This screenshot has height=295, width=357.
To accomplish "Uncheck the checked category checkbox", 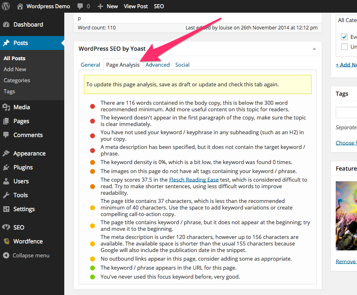I will pyautogui.click(x=344, y=37).
